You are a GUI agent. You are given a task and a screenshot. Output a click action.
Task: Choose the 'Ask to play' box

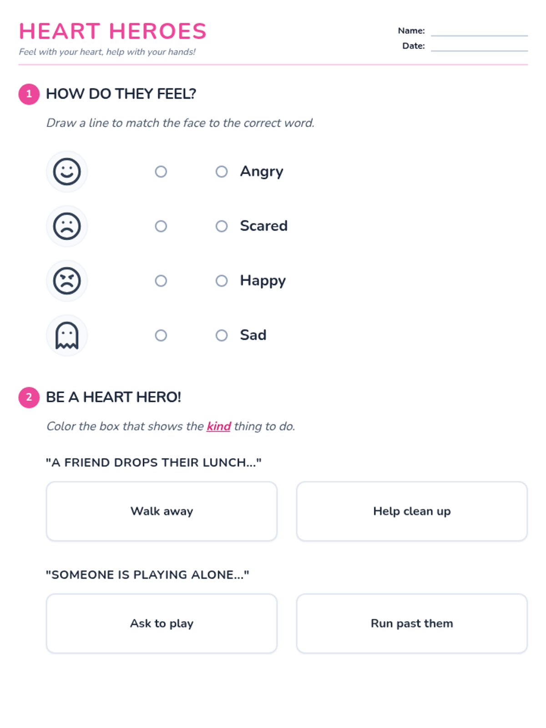162,623
